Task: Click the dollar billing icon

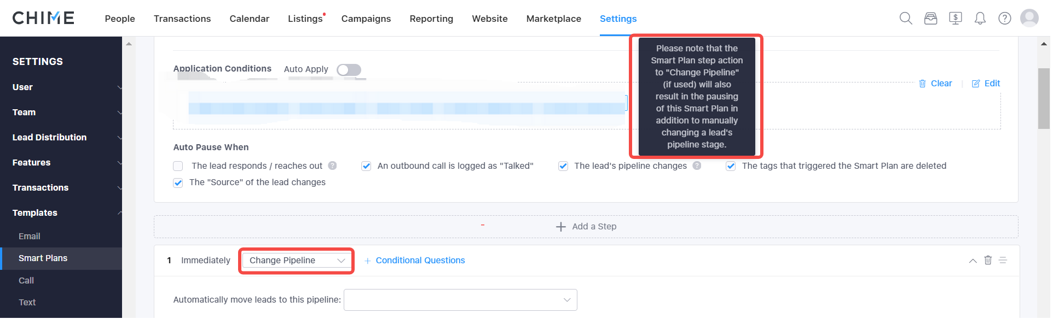Action: [x=956, y=19]
